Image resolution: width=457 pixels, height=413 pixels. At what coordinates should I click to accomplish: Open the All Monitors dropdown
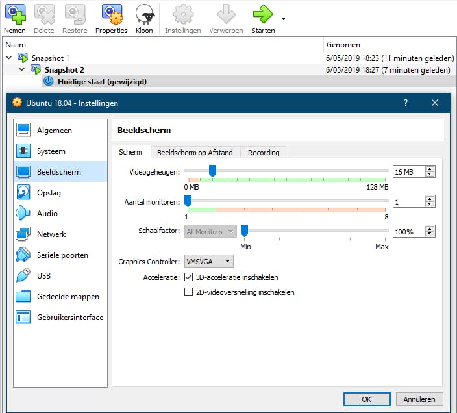click(210, 232)
